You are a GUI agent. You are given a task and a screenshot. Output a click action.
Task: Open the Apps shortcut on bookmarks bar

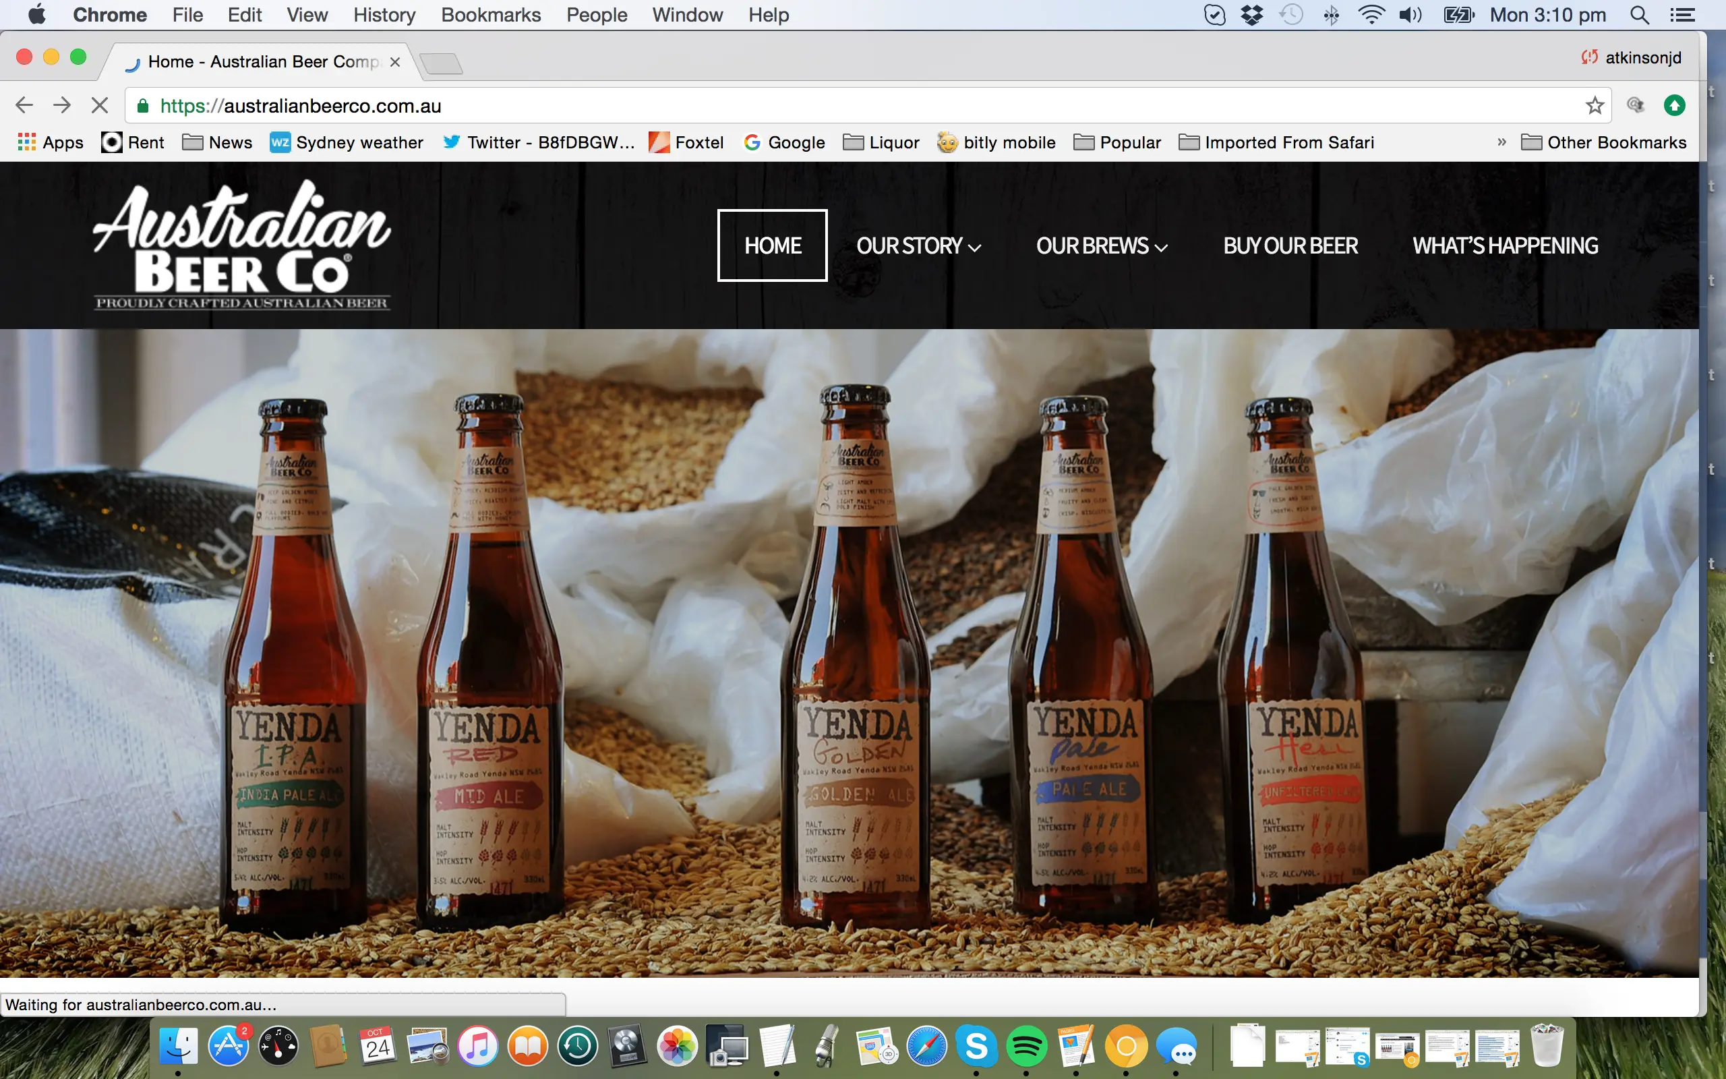tap(49, 142)
